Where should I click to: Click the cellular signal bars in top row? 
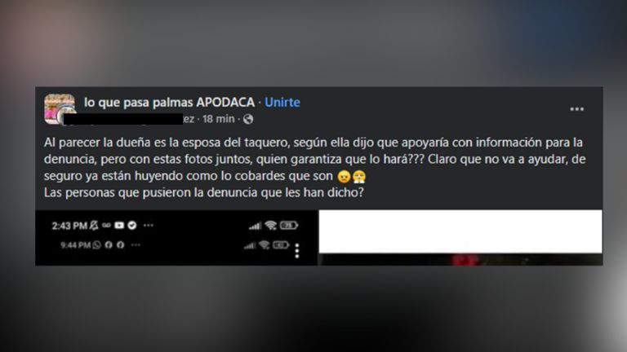(255, 226)
